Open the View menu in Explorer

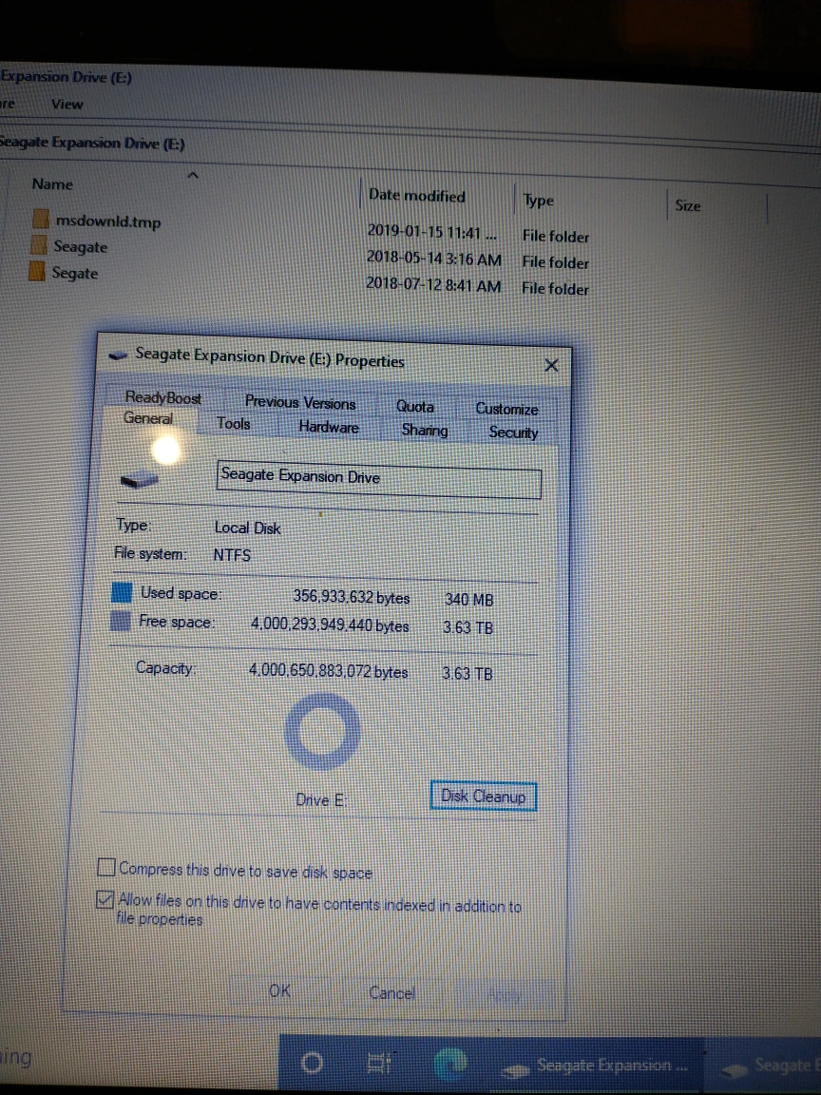(x=67, y=104)
